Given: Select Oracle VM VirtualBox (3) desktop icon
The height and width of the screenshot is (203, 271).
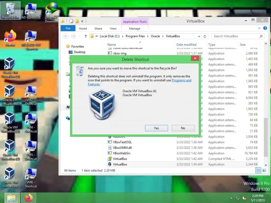Looking at the screenshot, I should pyautogui.click(x=10, y=123).
